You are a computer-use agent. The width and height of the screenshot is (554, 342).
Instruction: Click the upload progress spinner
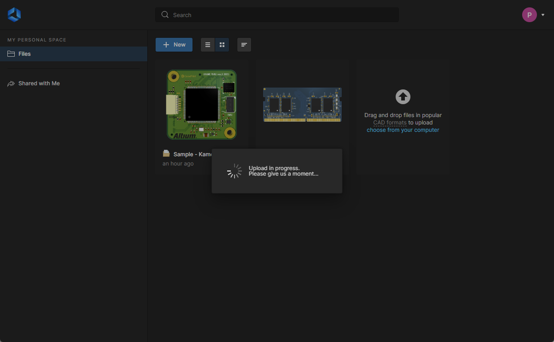235,171
